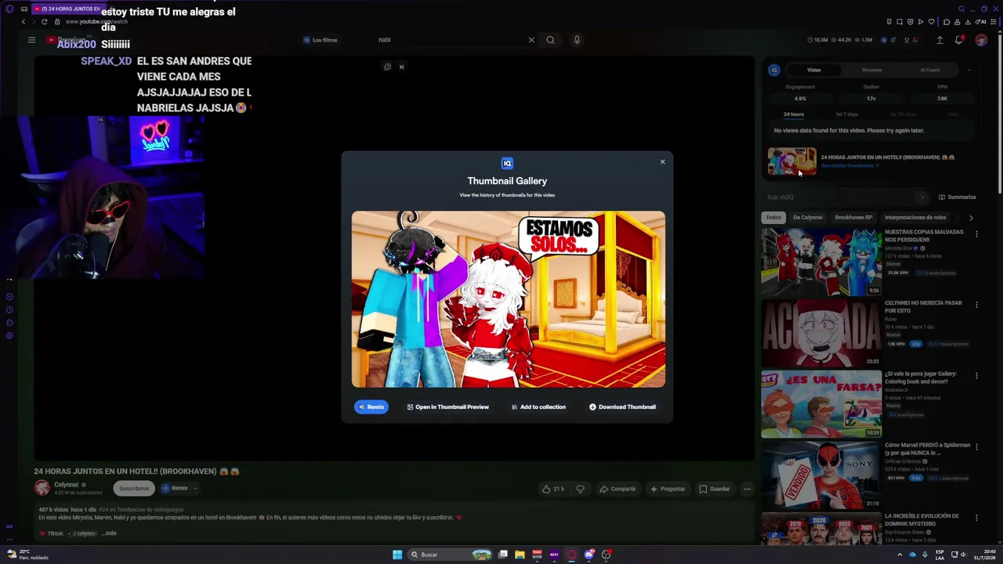Open the CELYNNEI NO MERECÍA PASAR video thumbnail
This screenshot has width=1003, height=564.
pyautogui.click(x=821, y=334)
